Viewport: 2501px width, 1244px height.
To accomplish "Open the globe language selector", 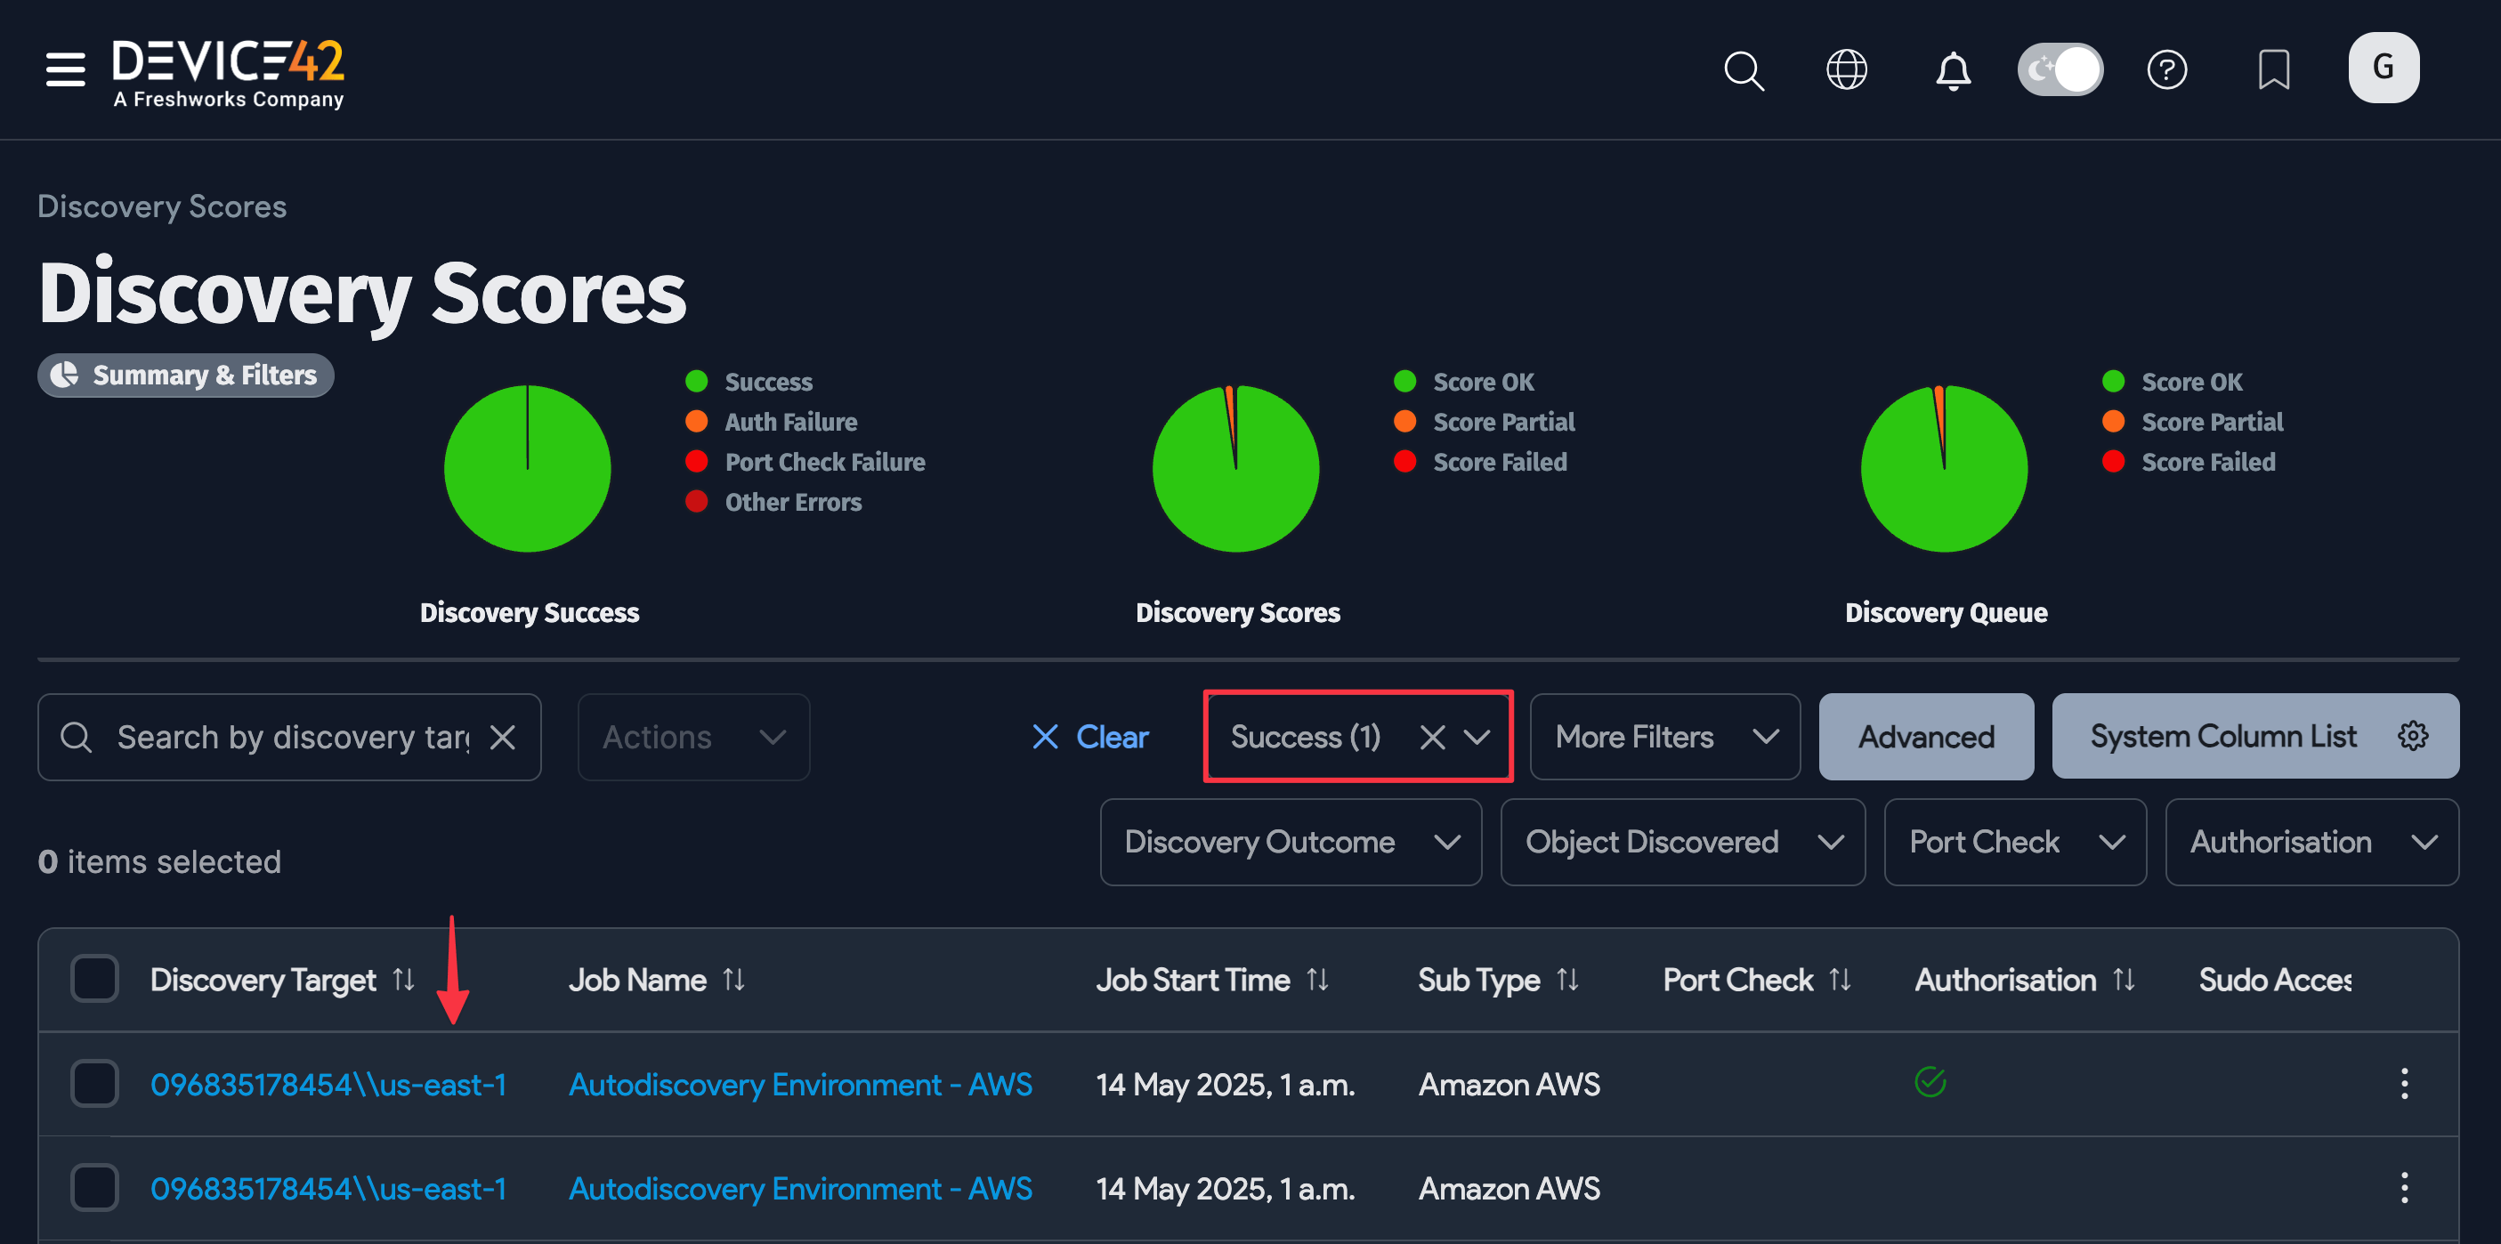I will click(1848, 69).
